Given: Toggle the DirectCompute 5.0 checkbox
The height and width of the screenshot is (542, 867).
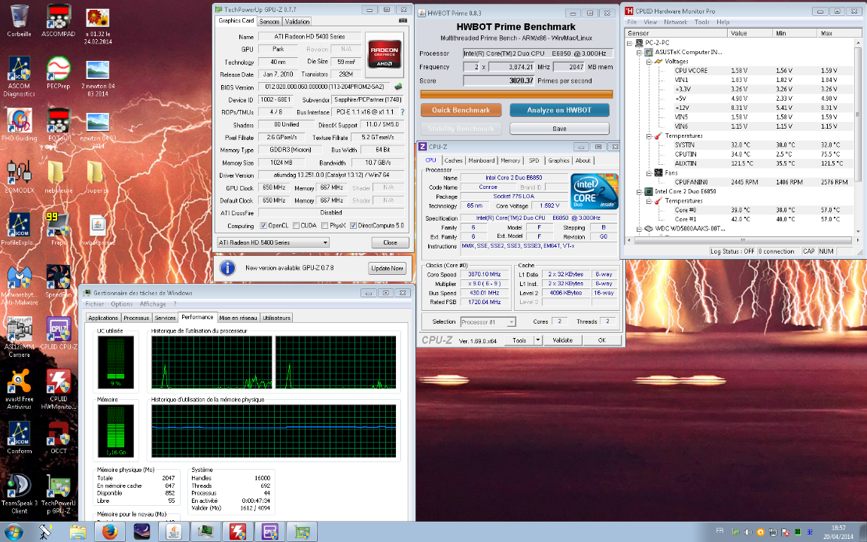Looking at the screenshot, I should tap(353, 225).
